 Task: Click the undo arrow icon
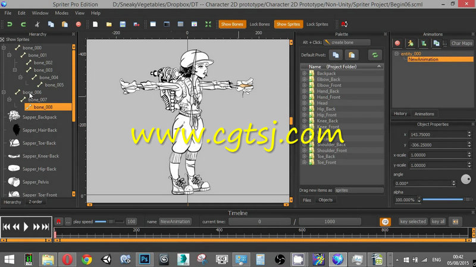10,24
